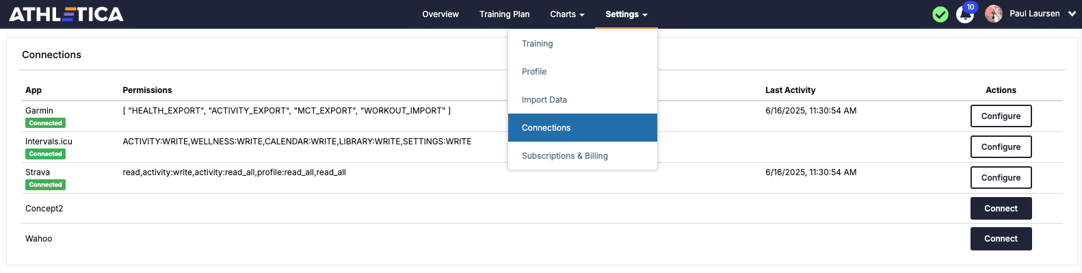Go to the Overview page
1082x273 pixels.
coord(440,14)
